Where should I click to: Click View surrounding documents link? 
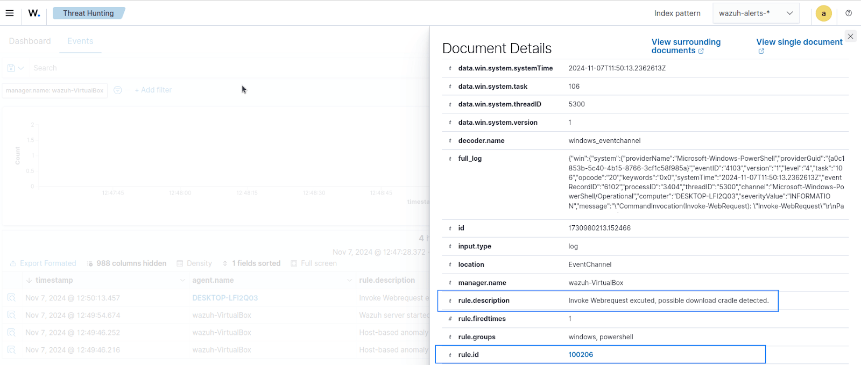(x=686, y=46)
